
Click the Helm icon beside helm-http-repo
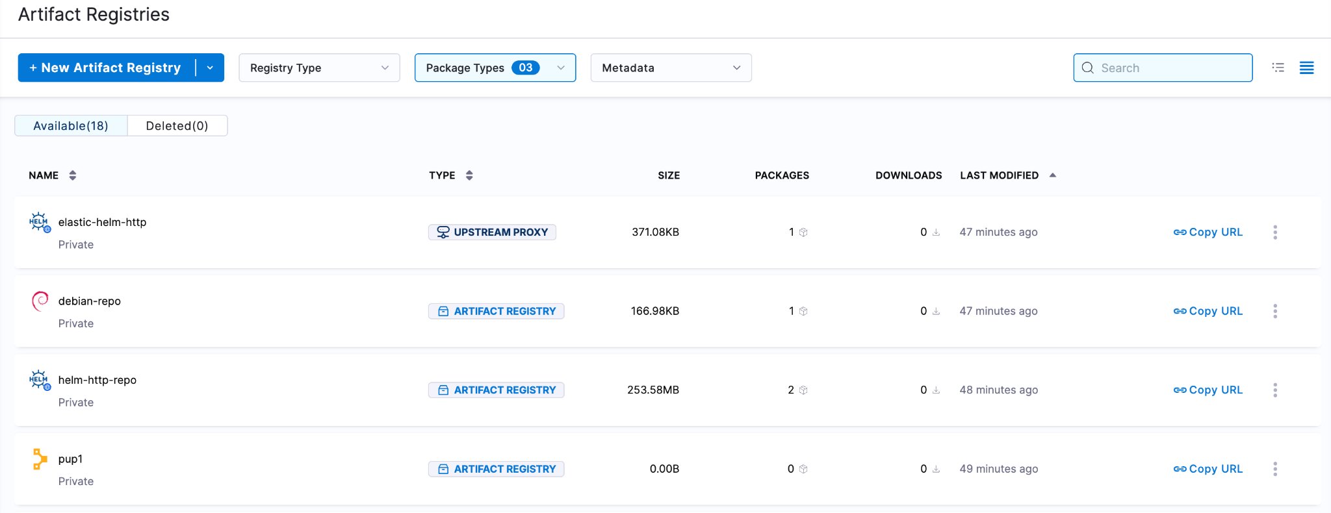pyautogui.click(x=40, y=380)
